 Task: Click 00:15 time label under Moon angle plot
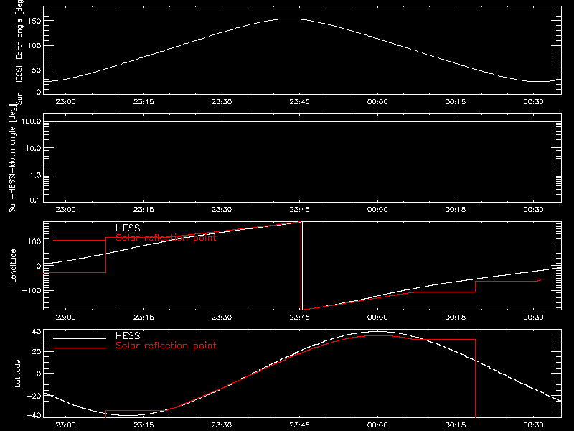pos(456,209)
